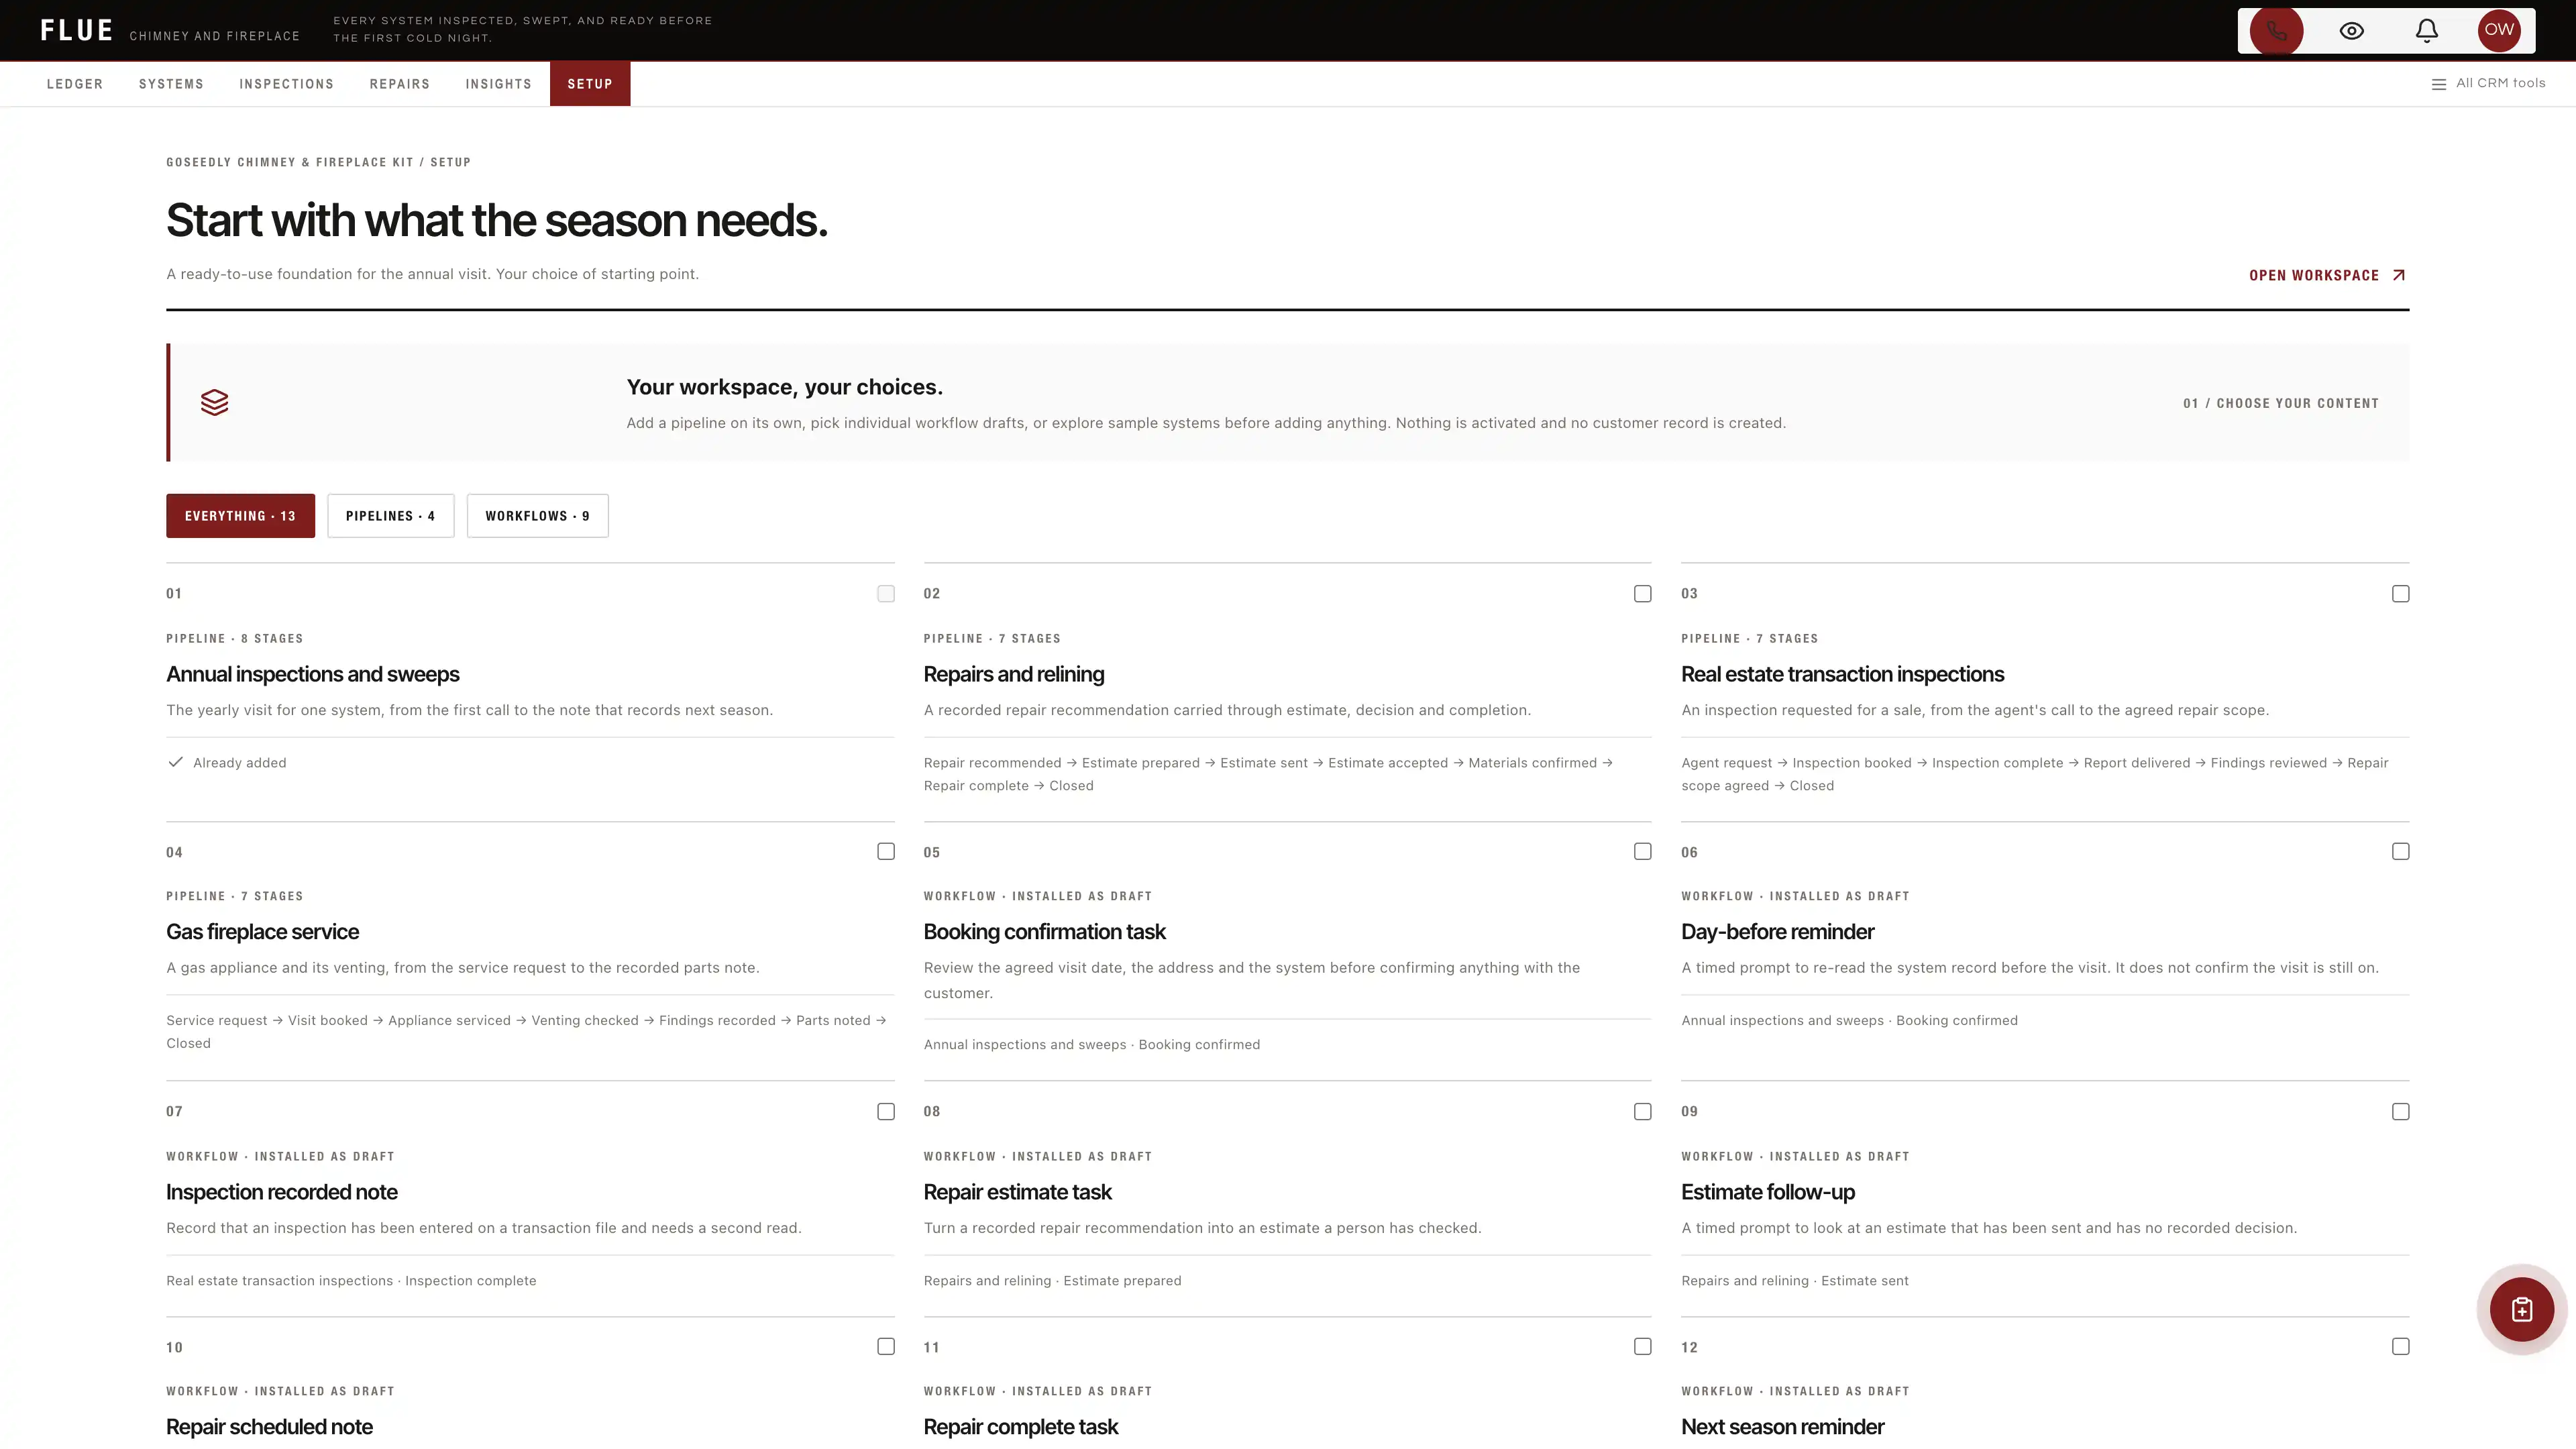Click the Day-before reminder heading
Viewport: 2576px width, 1449px height.
tap(1777, 932)
